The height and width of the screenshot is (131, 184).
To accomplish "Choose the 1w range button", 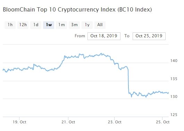I will pyautogui.click(x=49, y=25).
